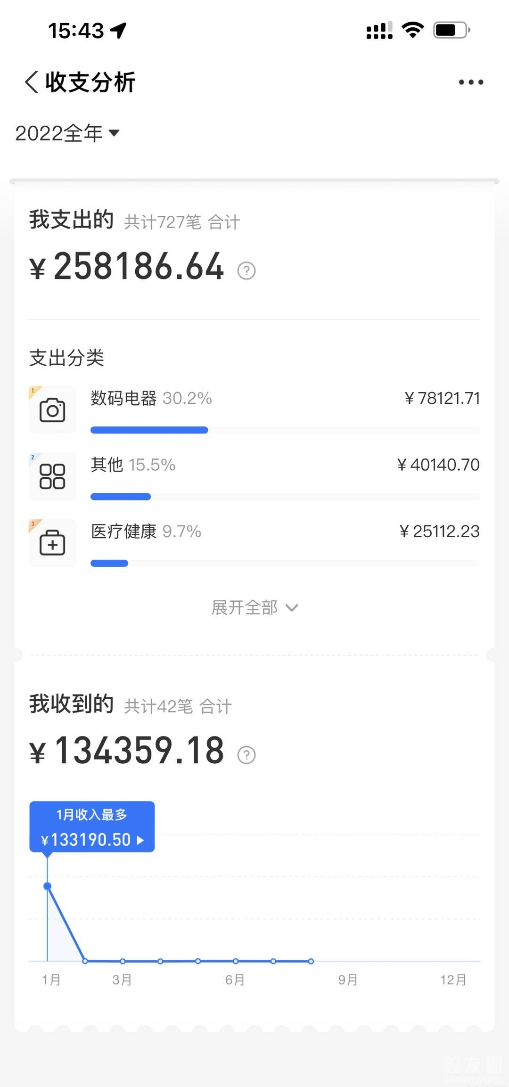
Task: Tap the 数码电器 blue progress bar
Action: (x=149, y=430)
